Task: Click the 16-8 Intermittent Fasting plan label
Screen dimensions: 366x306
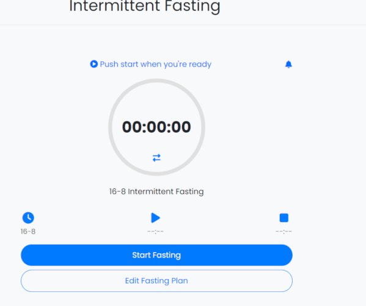Action: click(156, 192)
